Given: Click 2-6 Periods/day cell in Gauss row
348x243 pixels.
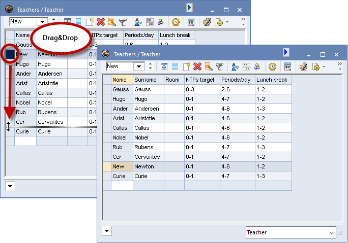Looking at the screenshot, I should [238, 89].
